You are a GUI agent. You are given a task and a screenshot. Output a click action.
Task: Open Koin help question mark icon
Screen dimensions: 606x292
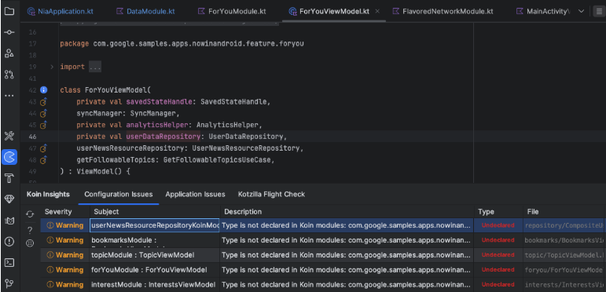point(30,230)
